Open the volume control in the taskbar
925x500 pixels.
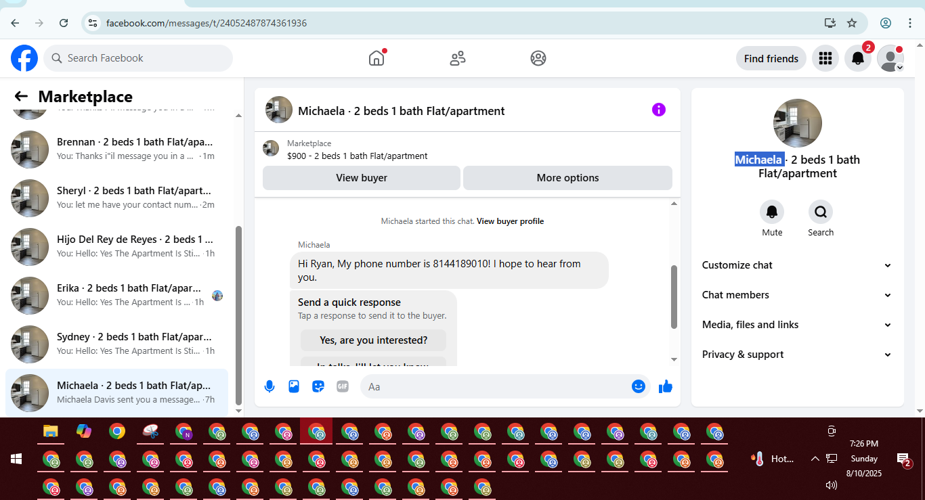coord(832,484)
